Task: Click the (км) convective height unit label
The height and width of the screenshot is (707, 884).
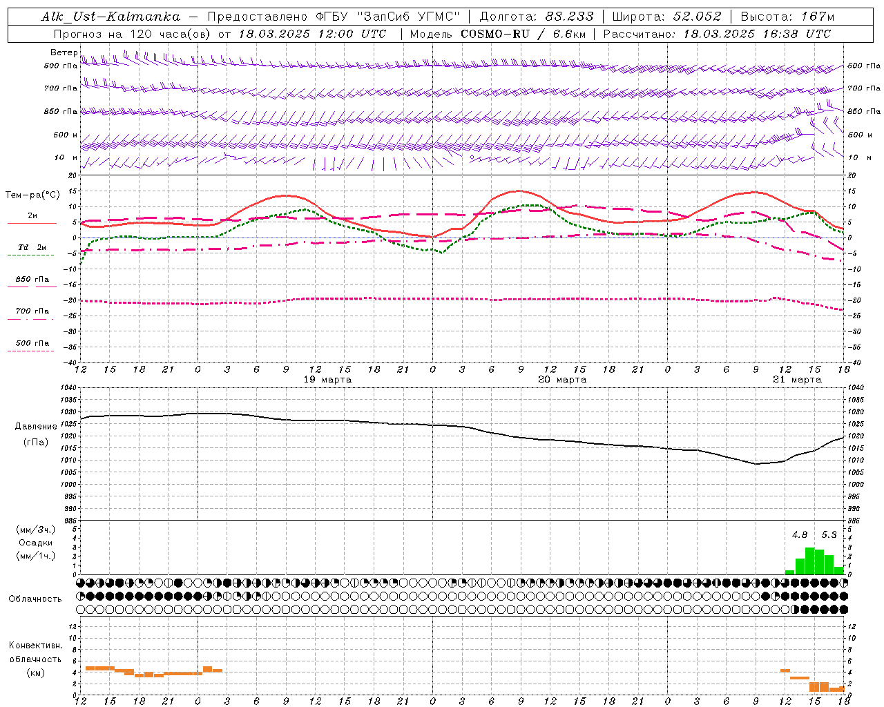Action: coord(35,673)
